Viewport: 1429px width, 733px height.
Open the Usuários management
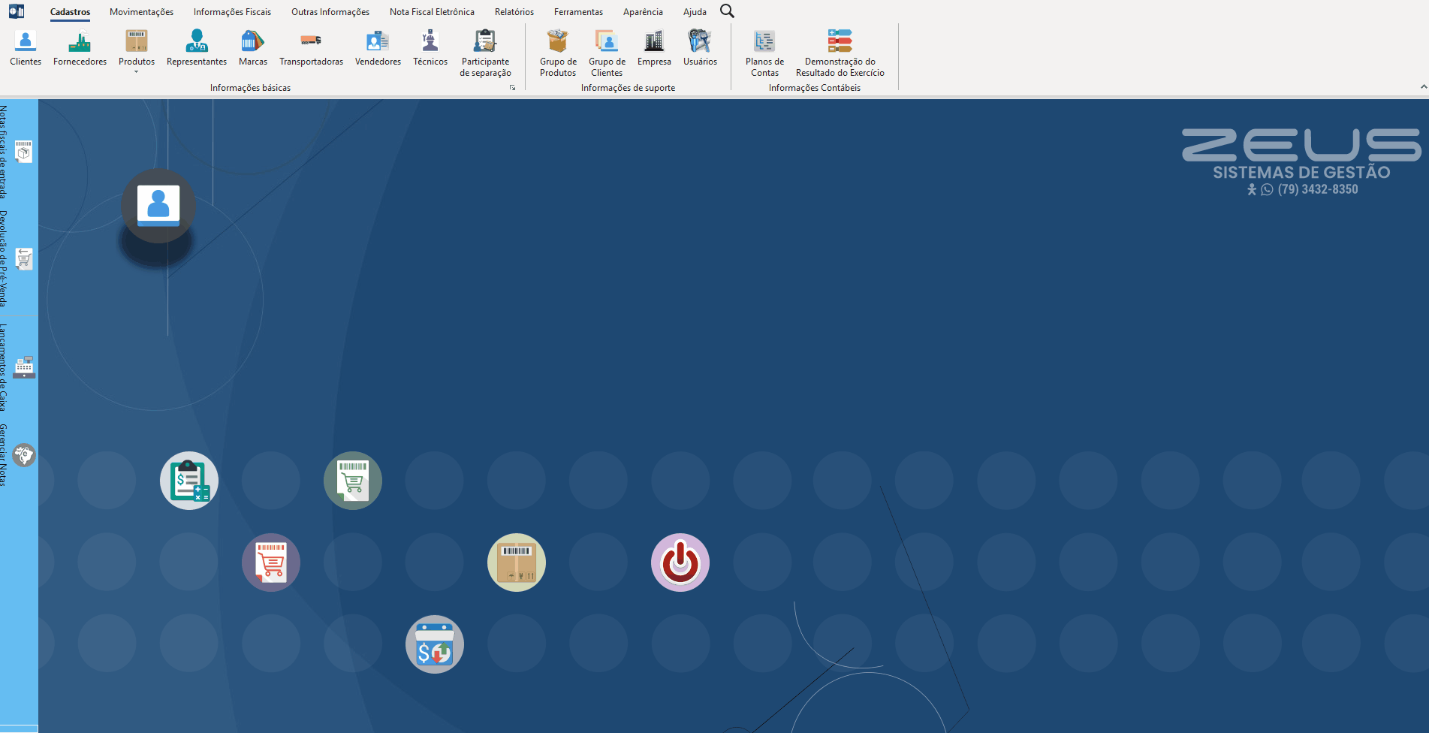click(x=700, y=48)
